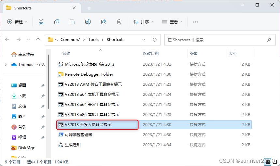Unpin 文档 using its pin icon
Image resolution: width=280 pixels, height=166 pixels.
tap(43, 106)
